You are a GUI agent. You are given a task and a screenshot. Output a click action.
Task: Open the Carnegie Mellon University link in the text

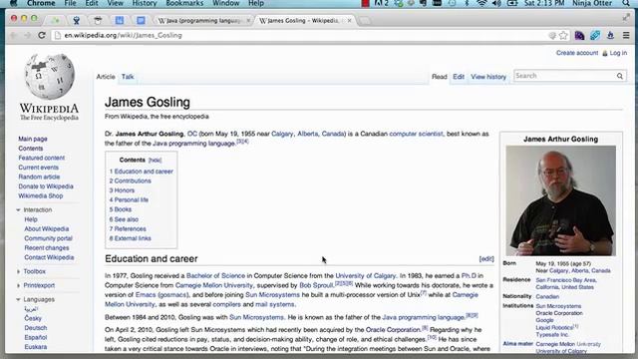(x=214, y=285)
